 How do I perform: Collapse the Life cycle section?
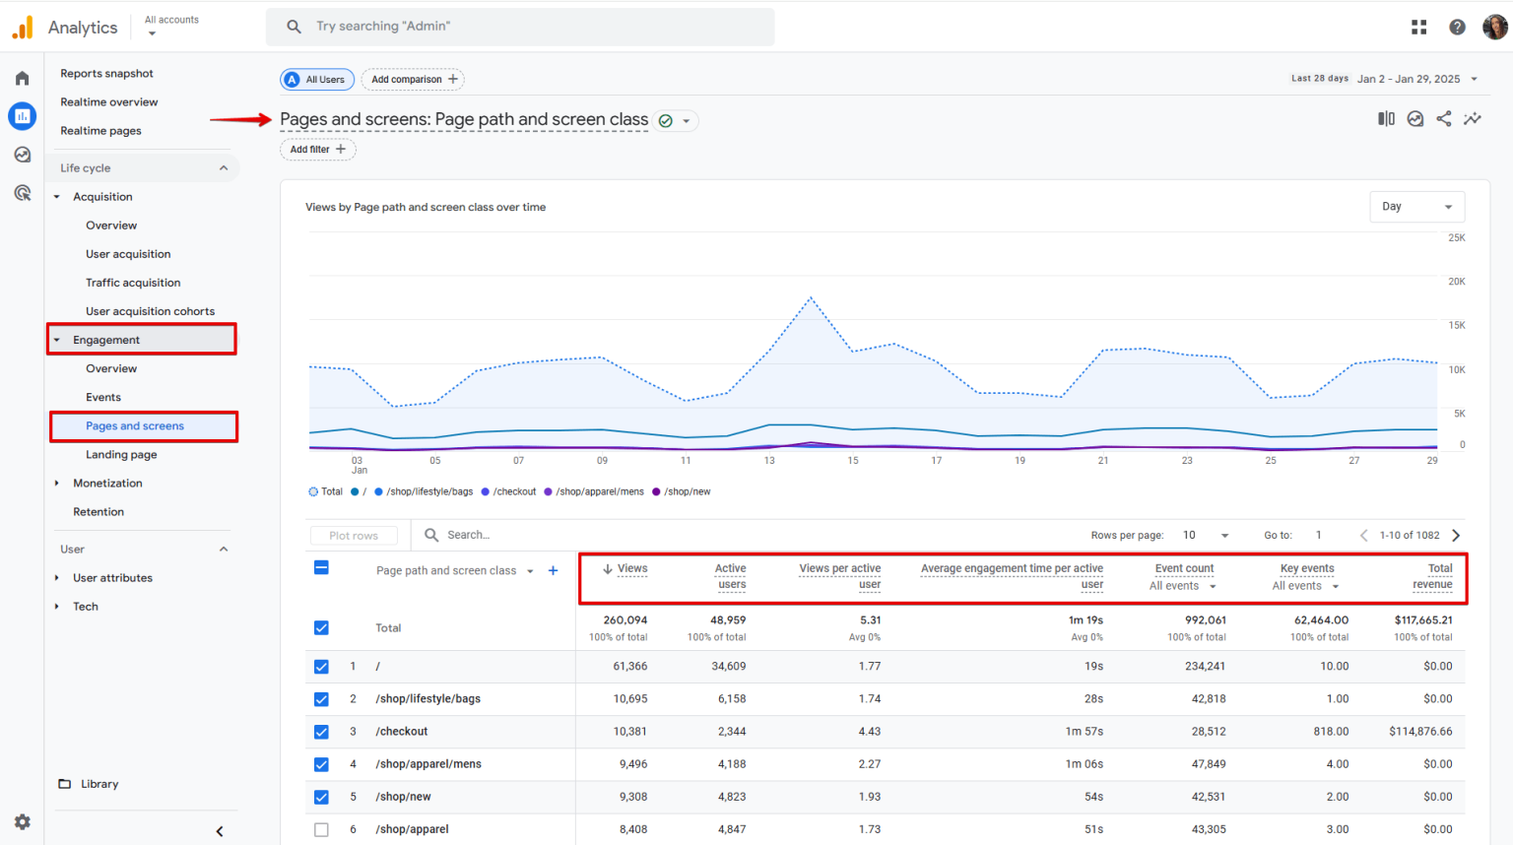coord(225,167)
